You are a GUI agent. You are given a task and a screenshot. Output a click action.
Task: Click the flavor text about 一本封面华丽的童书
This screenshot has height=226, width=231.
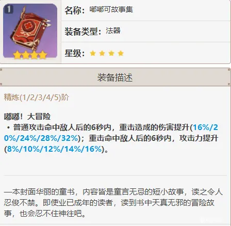(x=113, y=203)
